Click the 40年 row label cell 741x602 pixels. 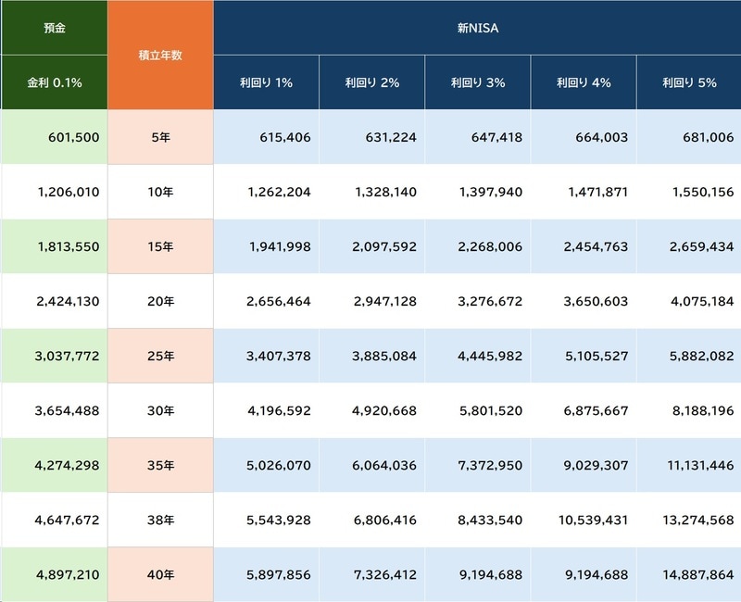pyautogui.click(x=160, y=574)
